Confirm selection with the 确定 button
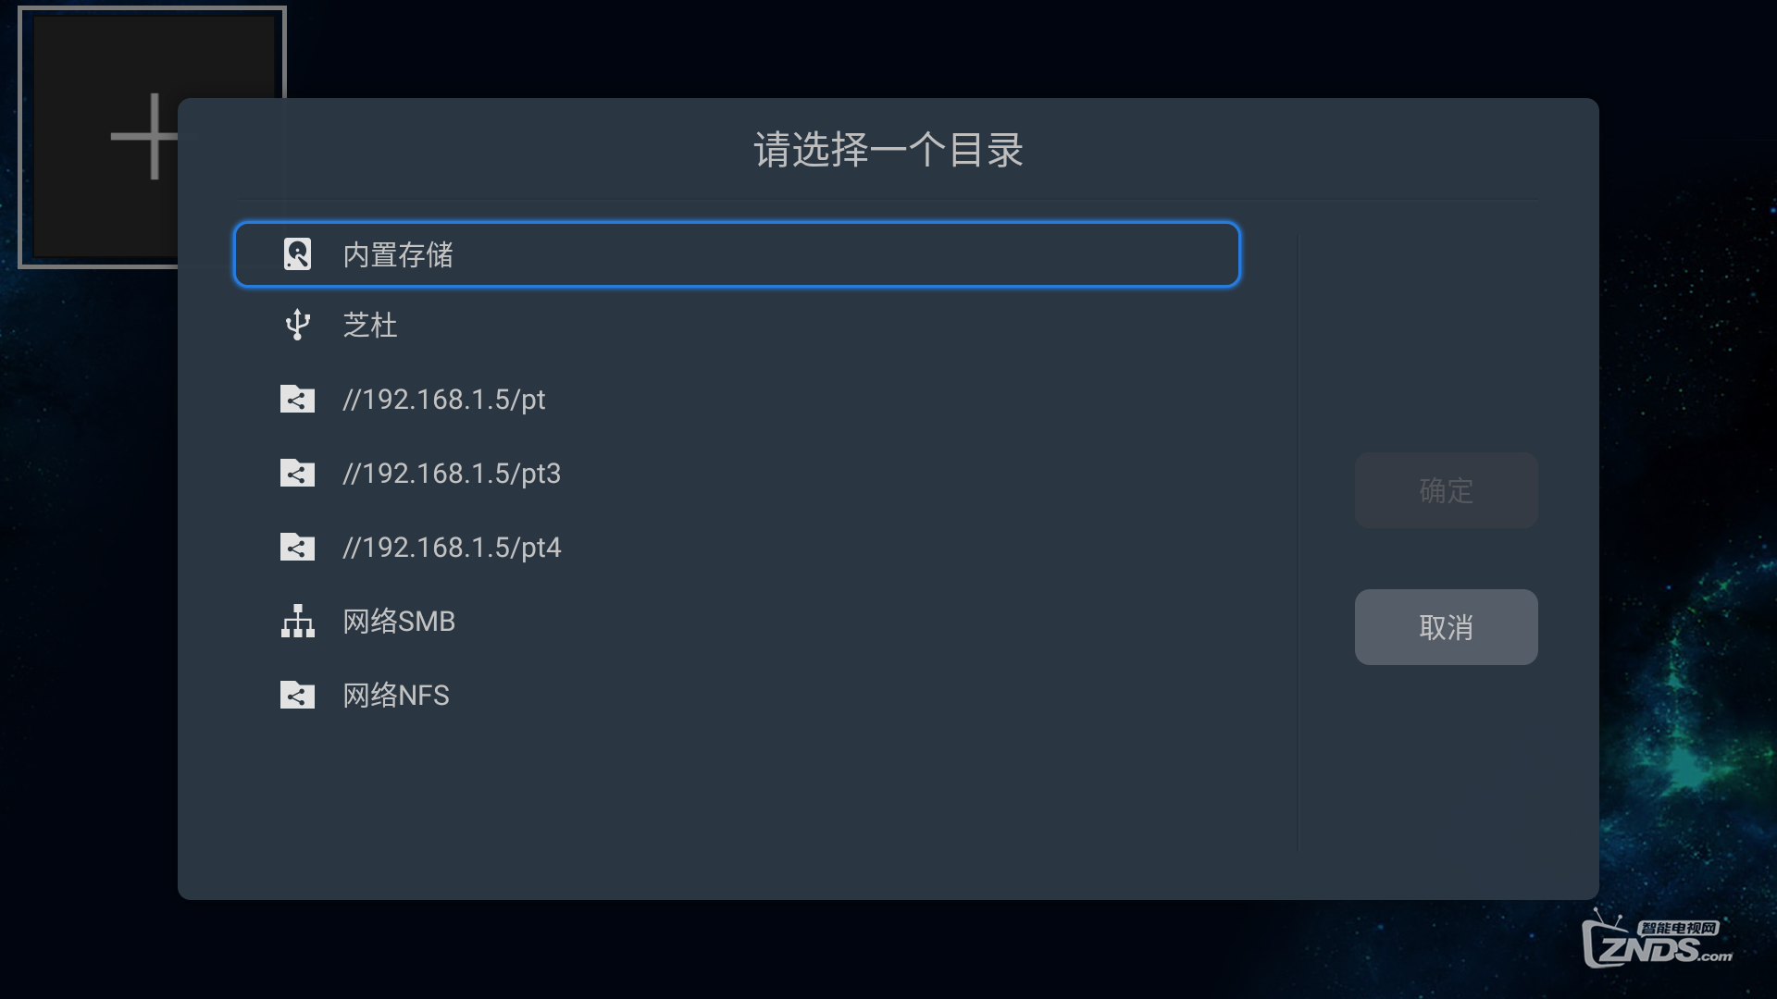 coord(1446,490)
